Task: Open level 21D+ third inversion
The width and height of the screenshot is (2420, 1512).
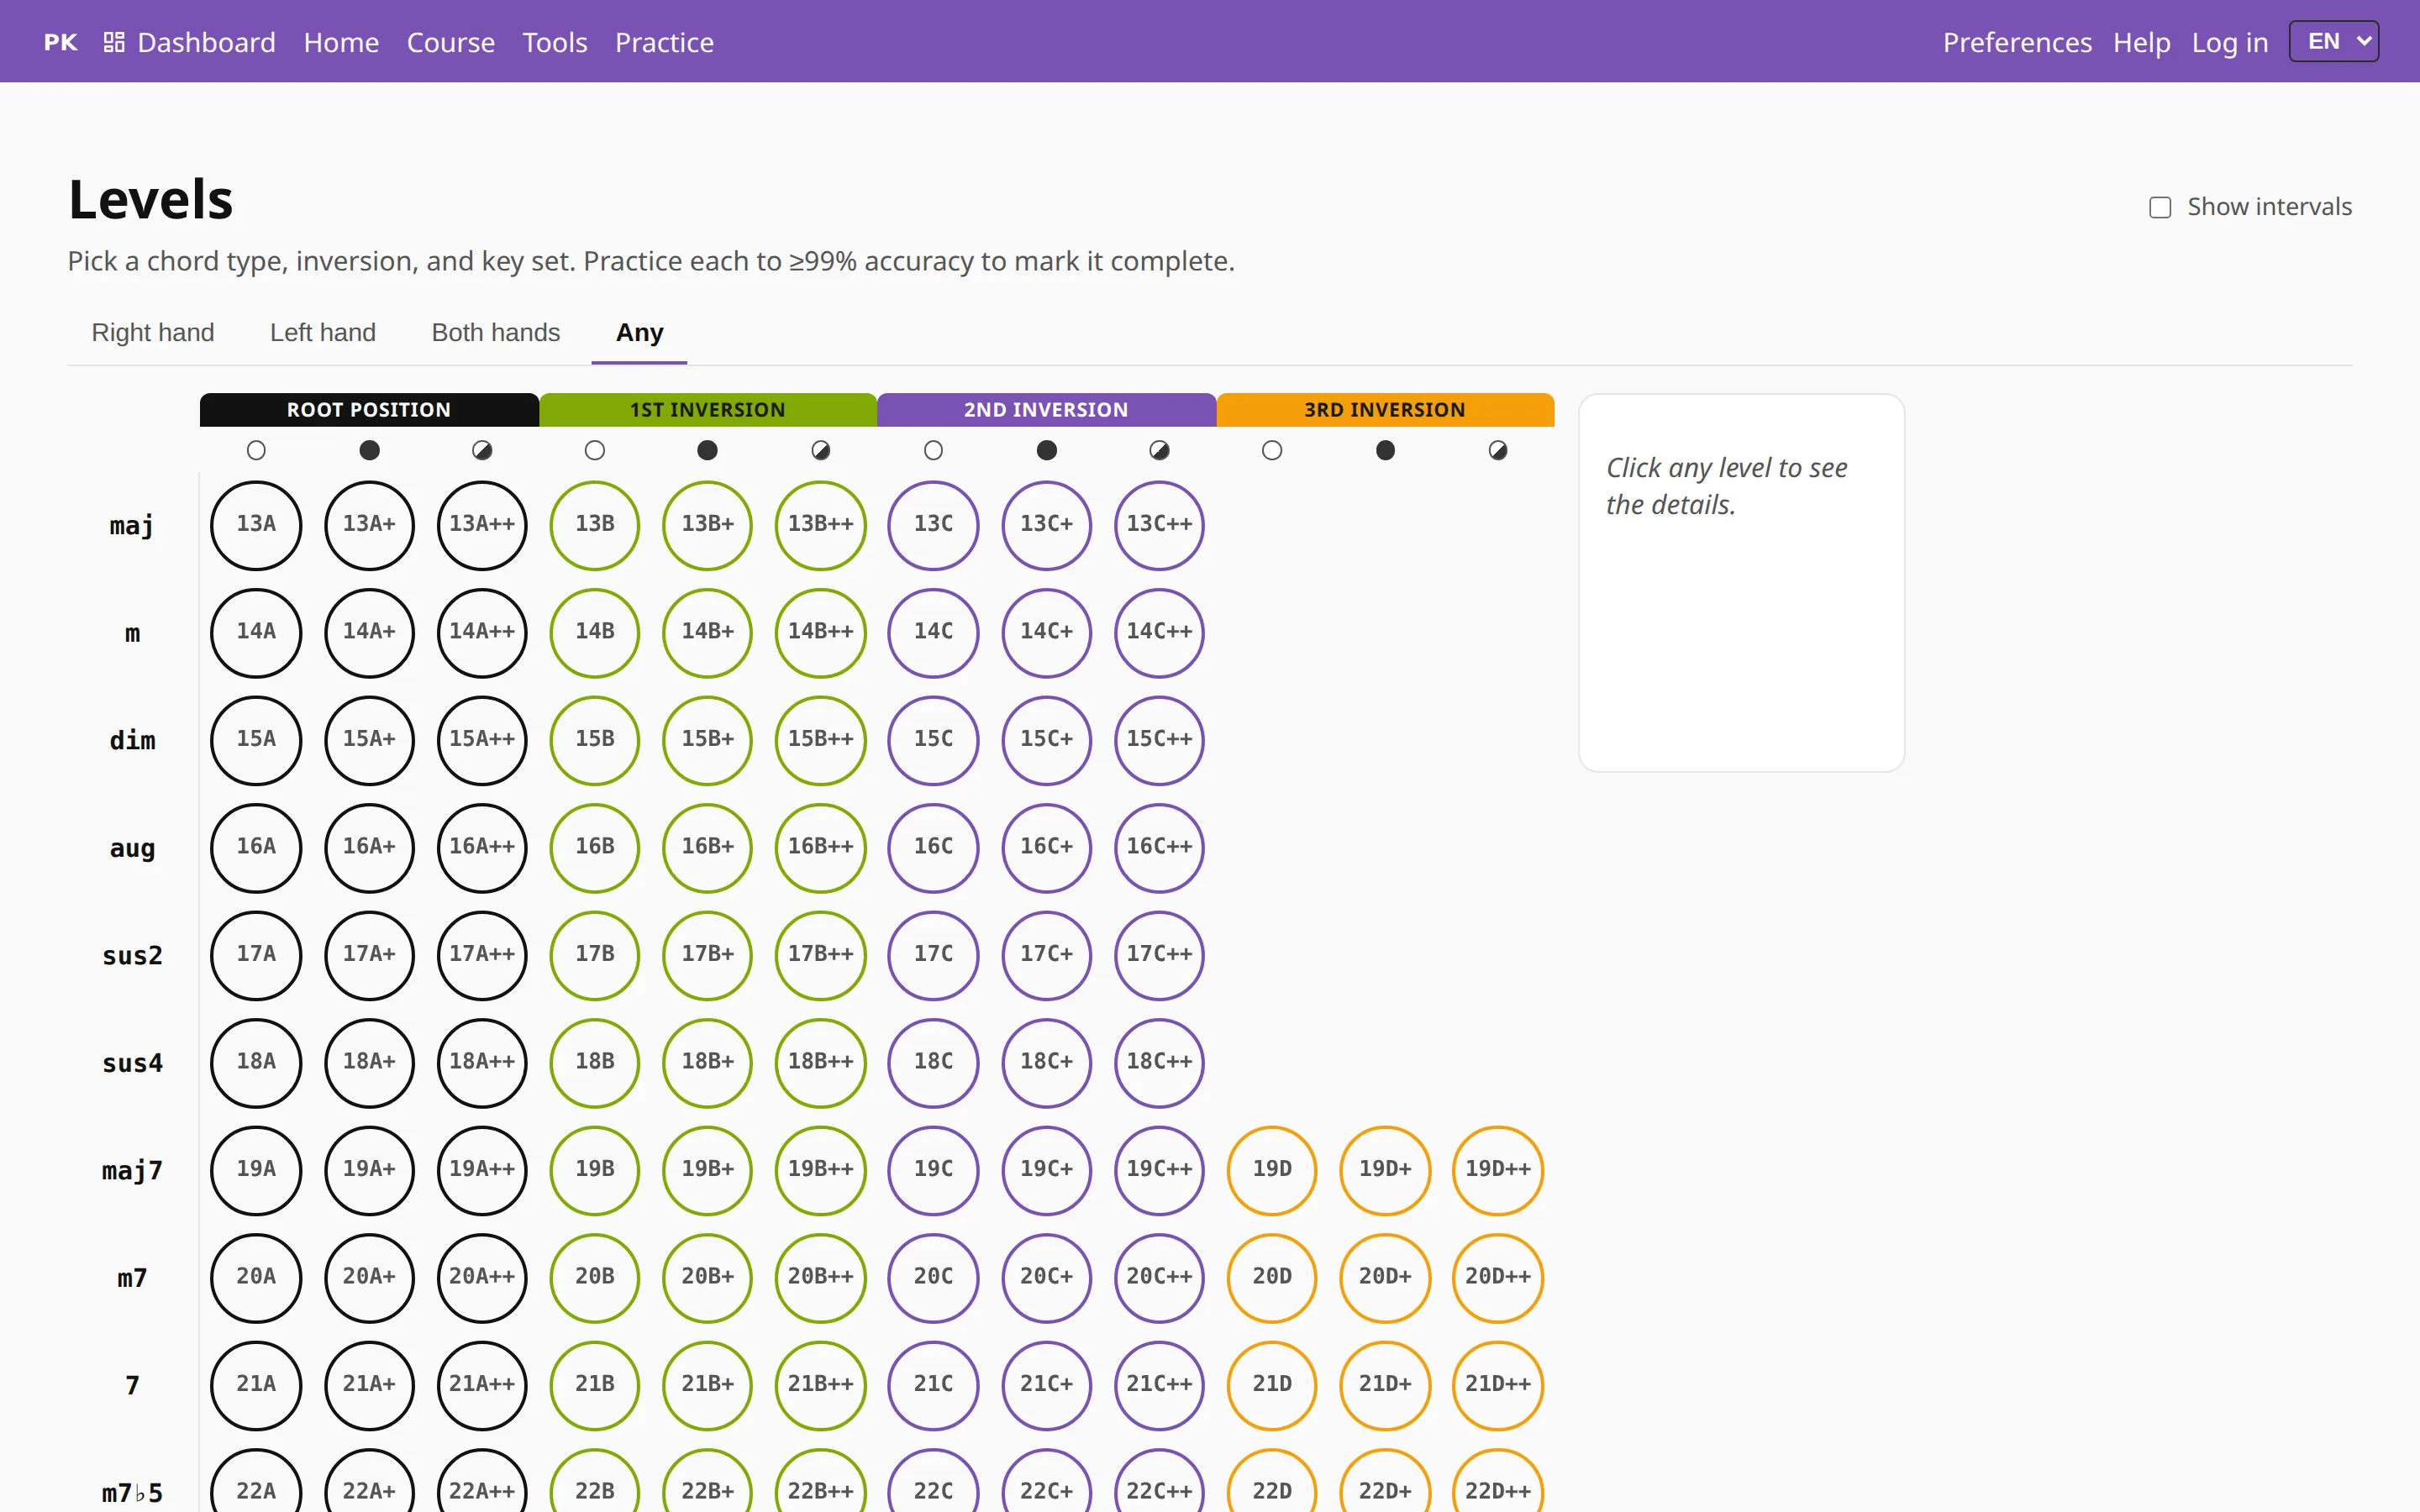Action: point(1385,1385)
